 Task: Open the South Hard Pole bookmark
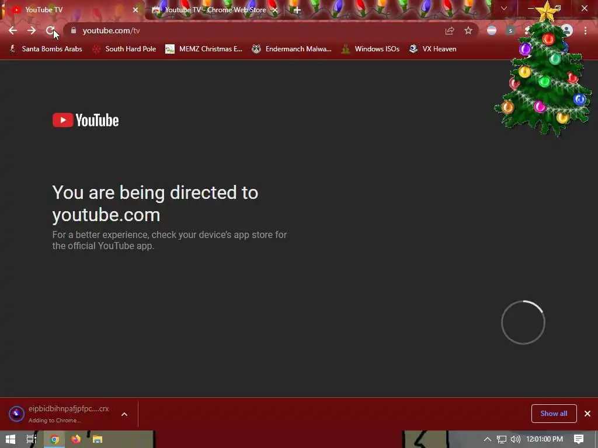point(124,49)
